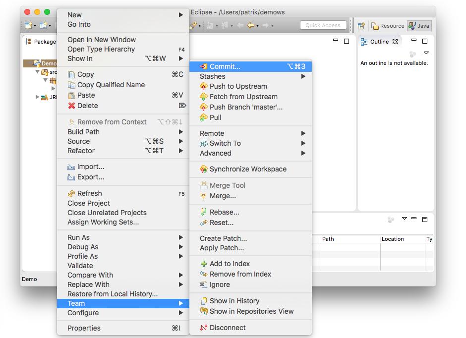Click the Paste clipboard icon
The height and width of the screenshot is (338, 466).
tap(71, 95)
